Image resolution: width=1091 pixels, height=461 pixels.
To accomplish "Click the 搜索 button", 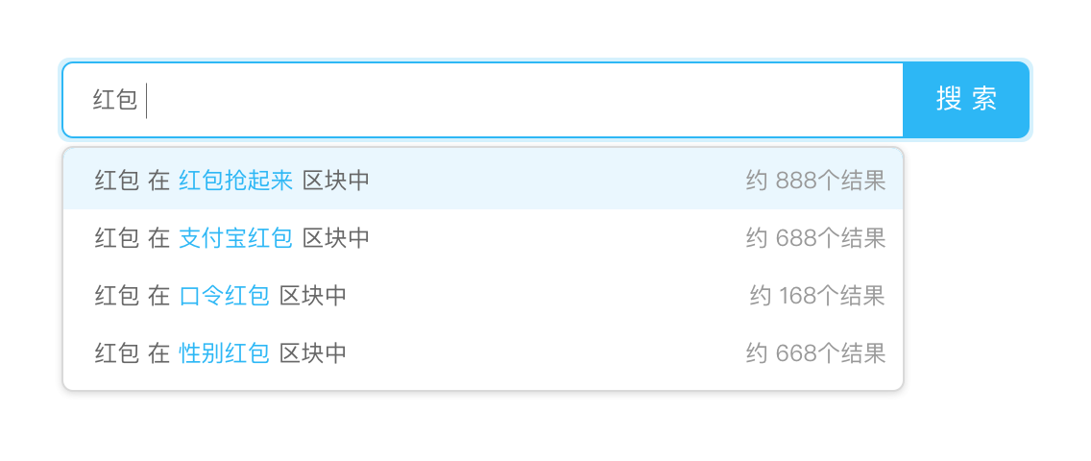I will [x=966, y=100].
